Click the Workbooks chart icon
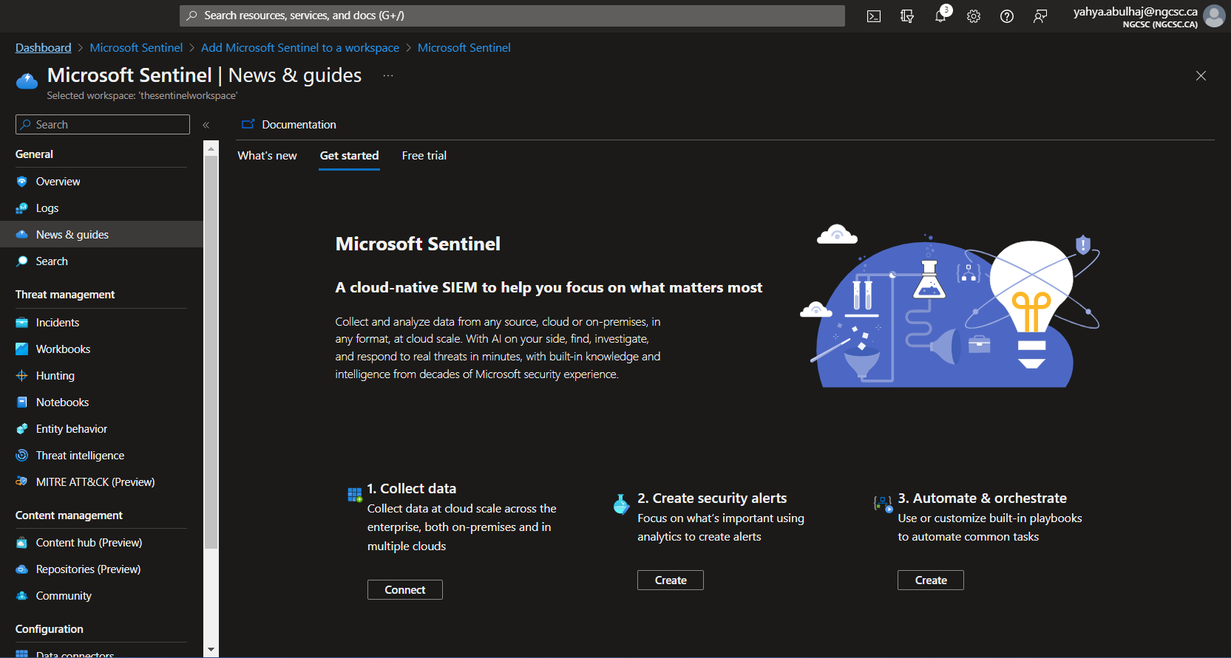This screenshot has height=658, width=1231. pyautogui.click(x=22, y=349)
